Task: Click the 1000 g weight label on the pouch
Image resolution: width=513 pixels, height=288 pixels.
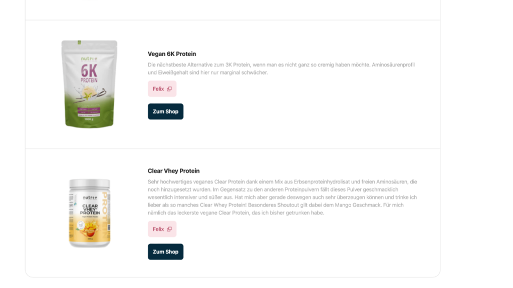Action: point(89,119)
